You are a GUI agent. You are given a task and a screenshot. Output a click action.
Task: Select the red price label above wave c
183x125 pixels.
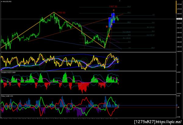(x=113, y=6)
